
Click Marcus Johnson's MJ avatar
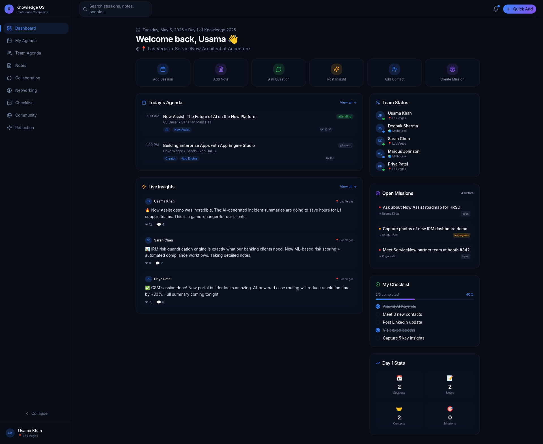380,154
